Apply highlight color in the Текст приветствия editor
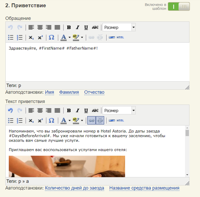The height and width of the screenshot is (197, 200). tap(76, 120)
